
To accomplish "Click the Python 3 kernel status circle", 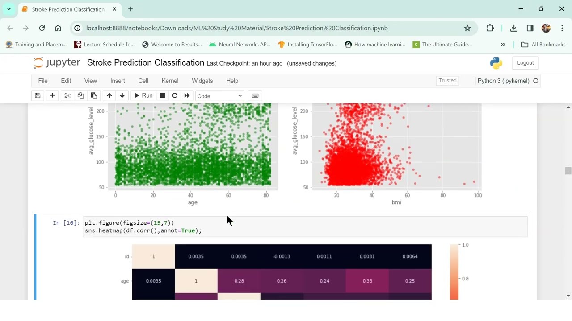I will point(536,81).
